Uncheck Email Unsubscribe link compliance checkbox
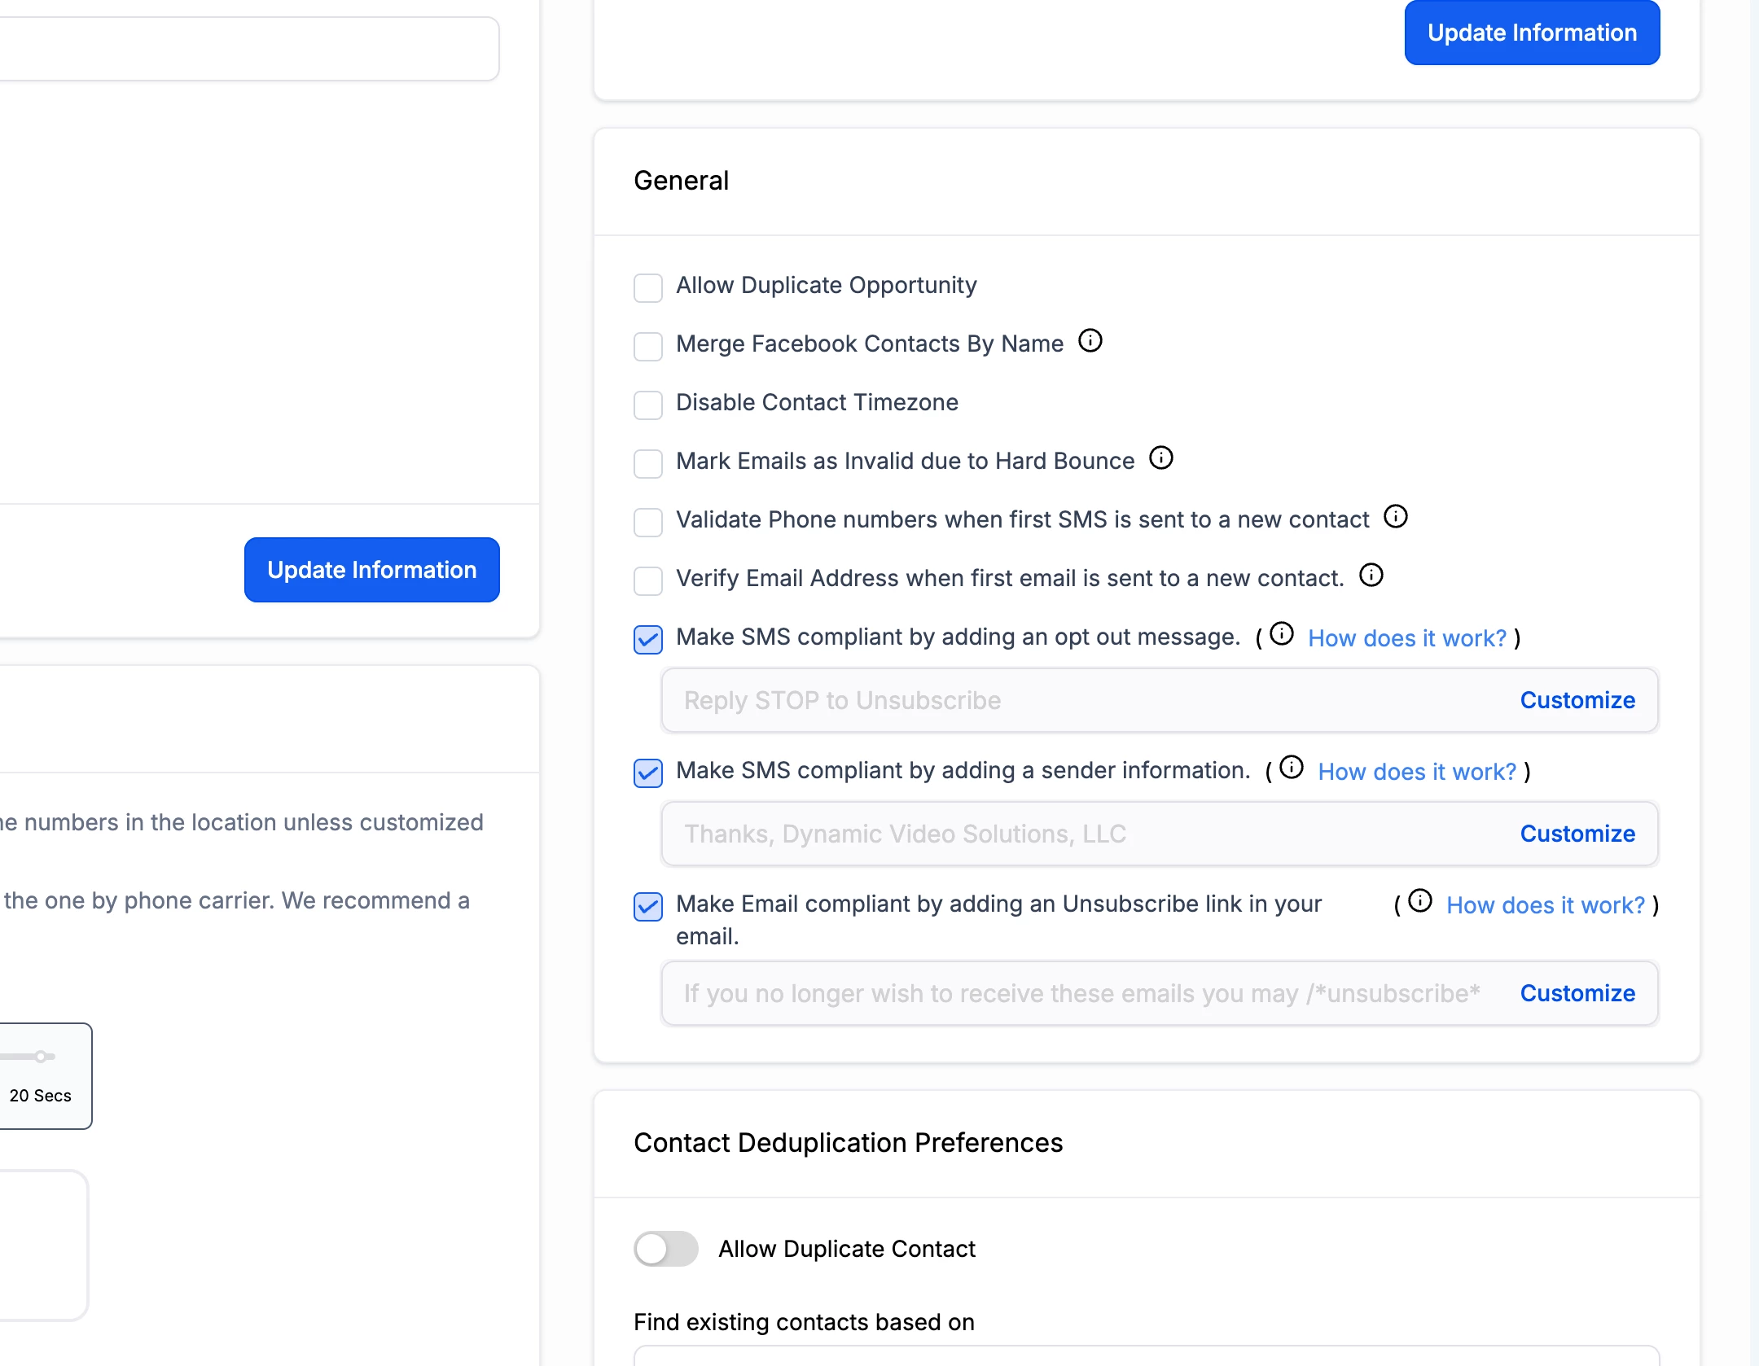Screen dimensions: 1759x1366 648,906
